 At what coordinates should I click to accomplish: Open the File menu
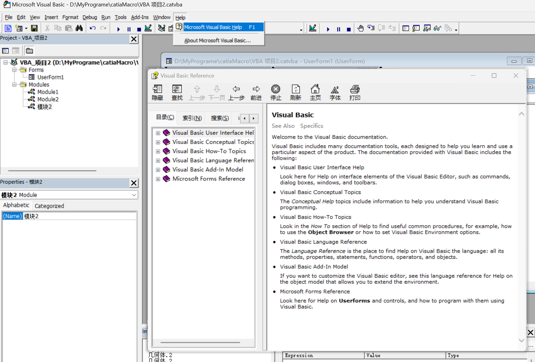point(9,17)
